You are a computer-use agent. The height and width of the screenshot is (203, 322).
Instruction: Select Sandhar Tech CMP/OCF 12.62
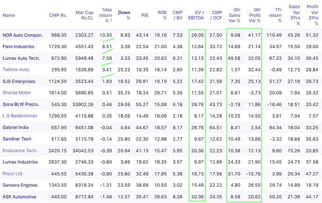pyautogui.click(x=216, y=139)
